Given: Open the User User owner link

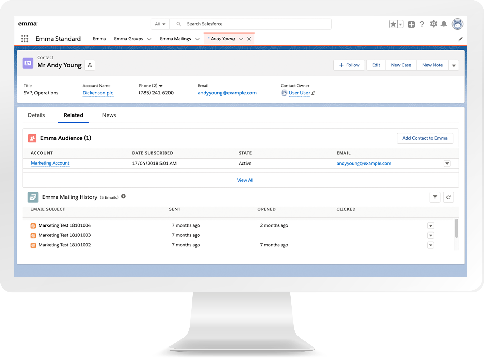Looking at the screenshot, I should [299, 93].
